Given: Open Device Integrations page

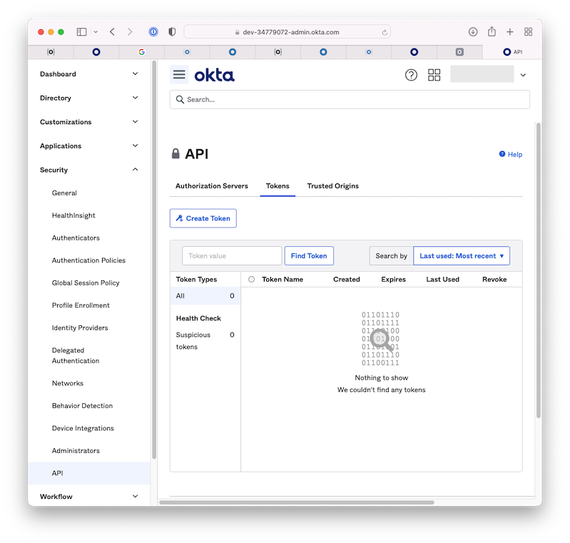Looking at the screenshot, I should pos(83,428).
